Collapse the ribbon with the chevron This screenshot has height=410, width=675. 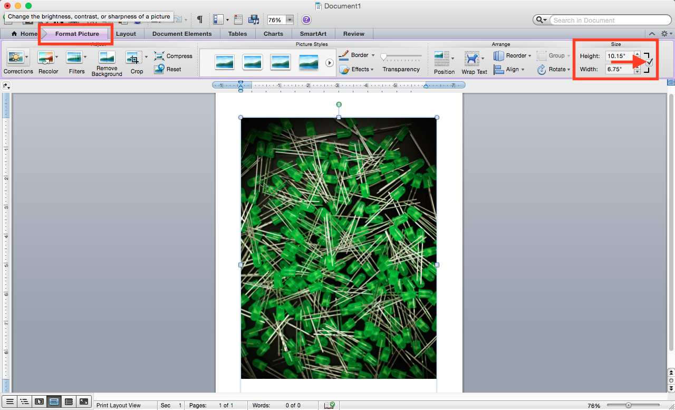tap(652, 34)
